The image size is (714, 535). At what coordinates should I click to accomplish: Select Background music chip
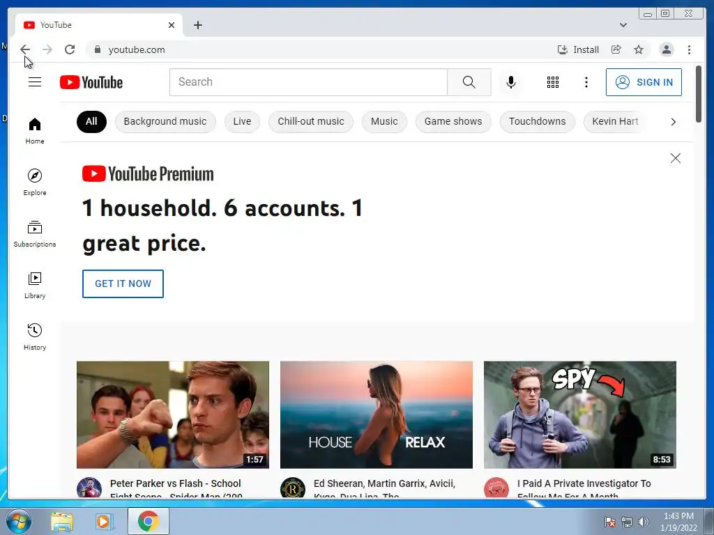click(165, 121)
